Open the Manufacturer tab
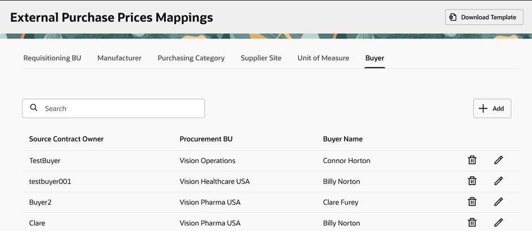Viewport: 532px width, 231px height. point(119,58)
